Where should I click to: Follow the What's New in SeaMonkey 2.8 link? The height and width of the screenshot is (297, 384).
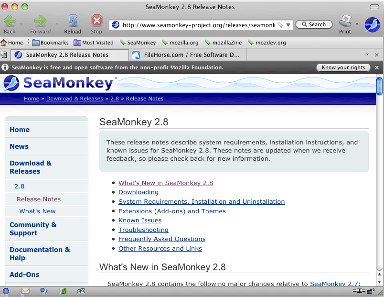coord(166,183)
